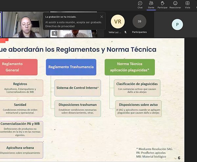Open the Reaccionar emoji reactions

pos(175,5)
